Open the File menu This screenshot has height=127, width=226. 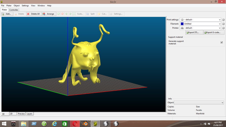pos(3,6)
